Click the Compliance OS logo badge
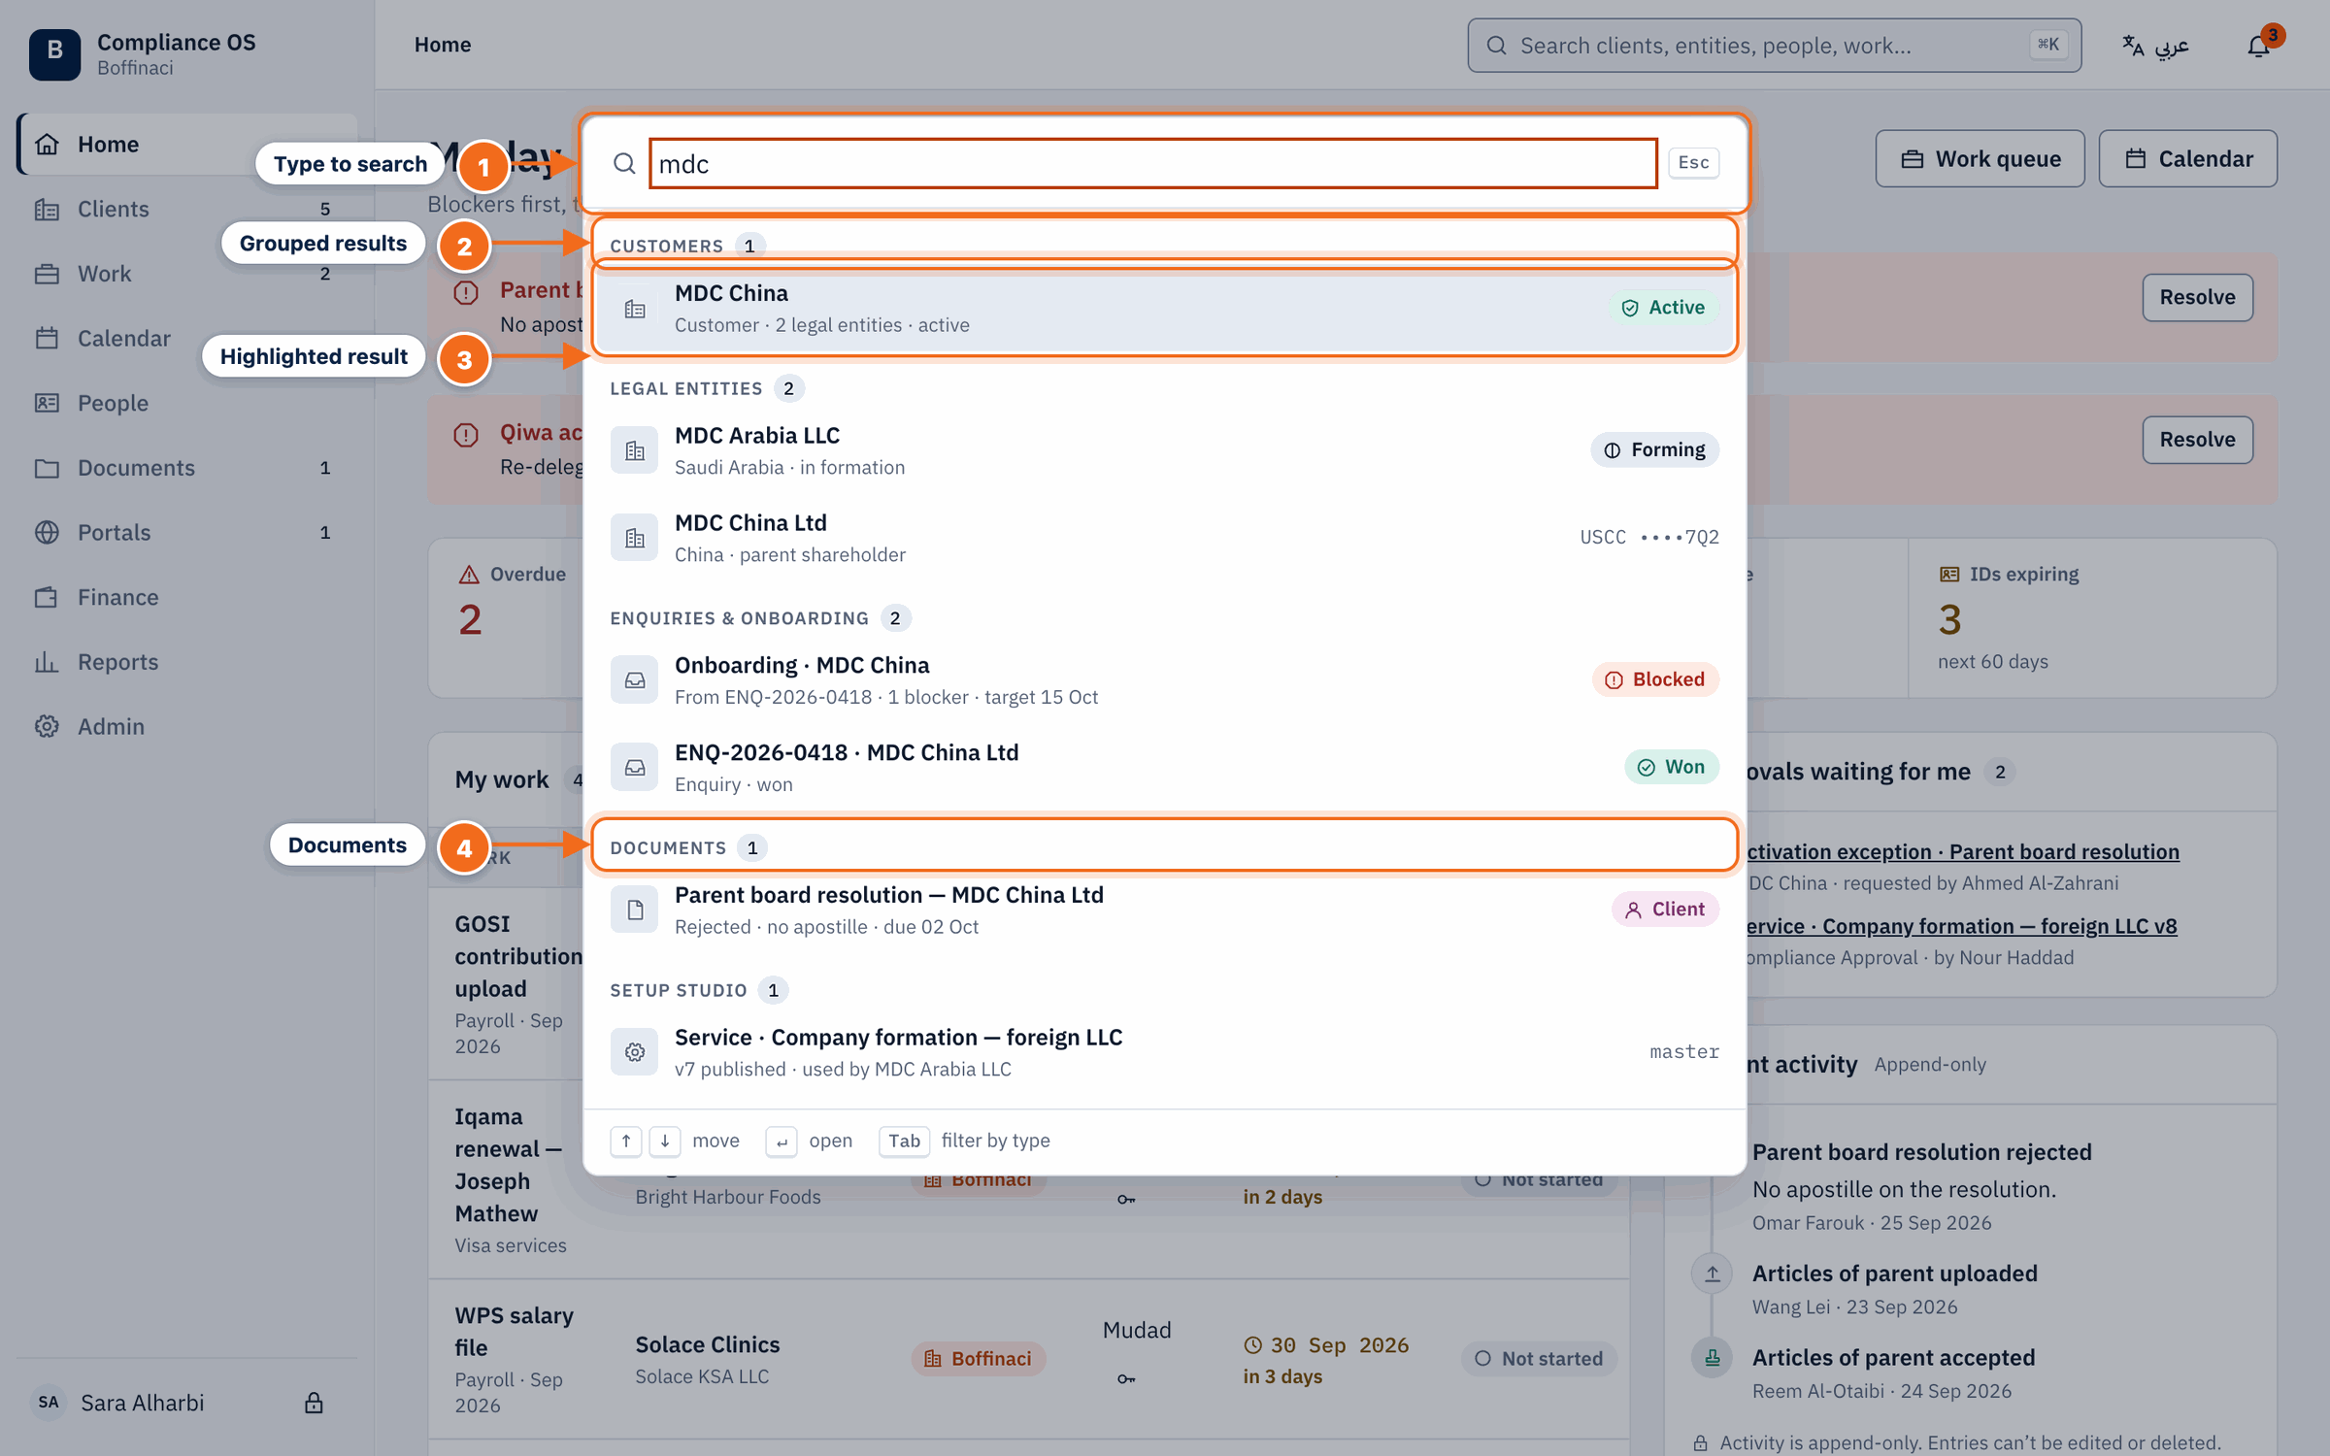Image resolution: width=2330 pixels, height=1456 pixels. [x=54, y=53]
